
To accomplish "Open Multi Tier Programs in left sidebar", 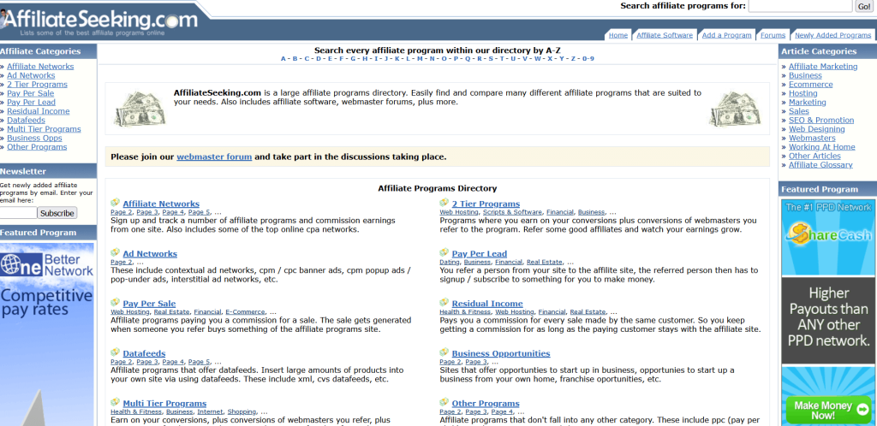I will click(x=44, y=129).
